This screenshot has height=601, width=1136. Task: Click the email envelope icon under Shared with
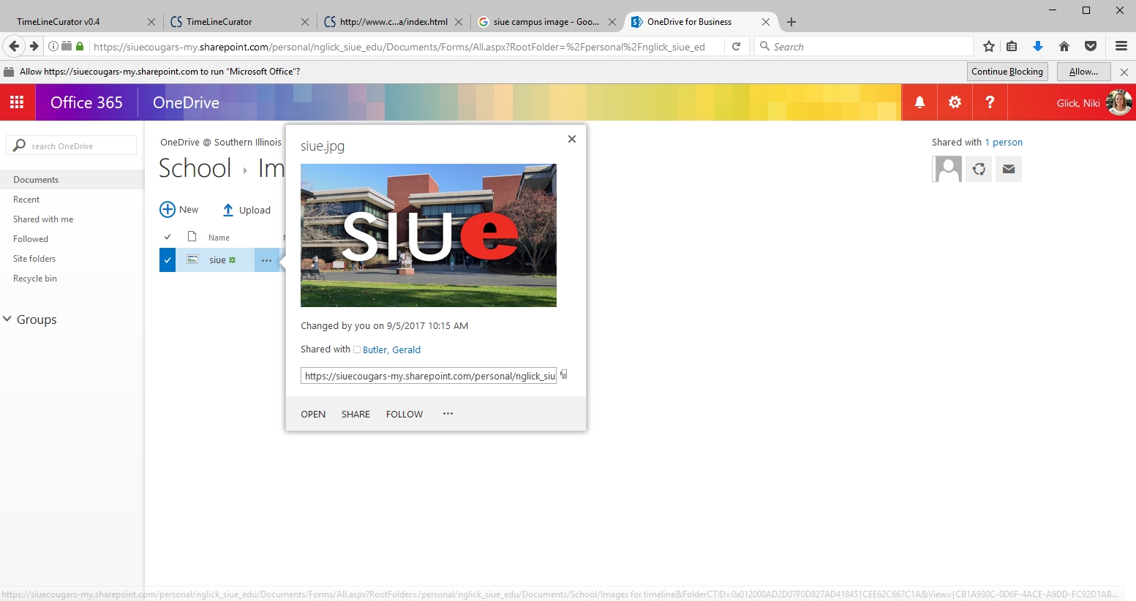pyautogui.click(x=1009, y=169)
